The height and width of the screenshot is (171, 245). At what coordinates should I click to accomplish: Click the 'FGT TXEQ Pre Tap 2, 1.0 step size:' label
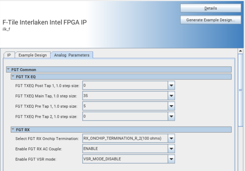[46, 116]
